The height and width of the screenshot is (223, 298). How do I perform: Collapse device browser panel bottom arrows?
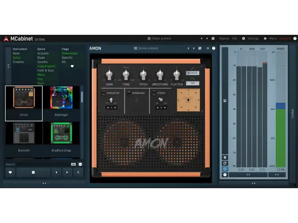pyautogui.click(x=44, y=183)
